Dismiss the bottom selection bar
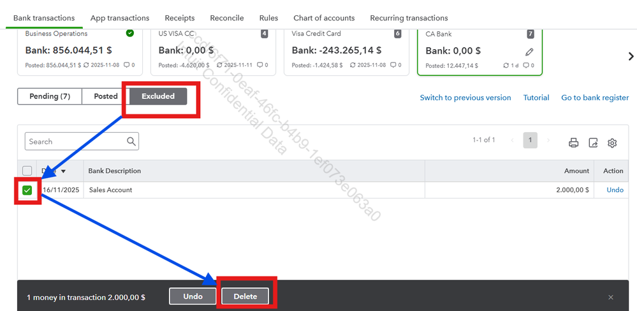Viewport: 637px width, 311px height. click(x=611, y=297)
